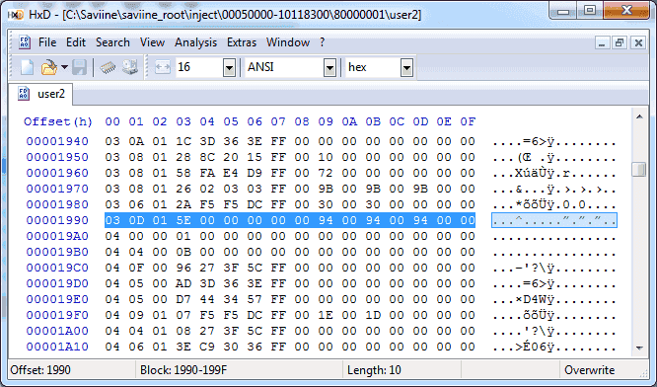Click the vertical scrollbar thumb

pyautogui.click(x=639, y=170)
